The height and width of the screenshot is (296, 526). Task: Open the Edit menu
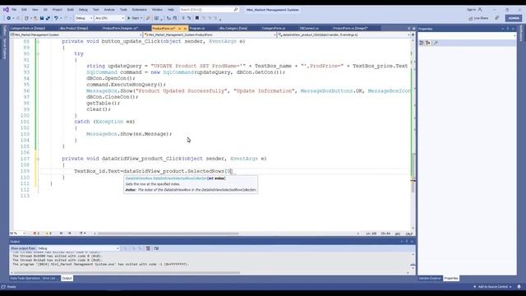pos(24,10)
